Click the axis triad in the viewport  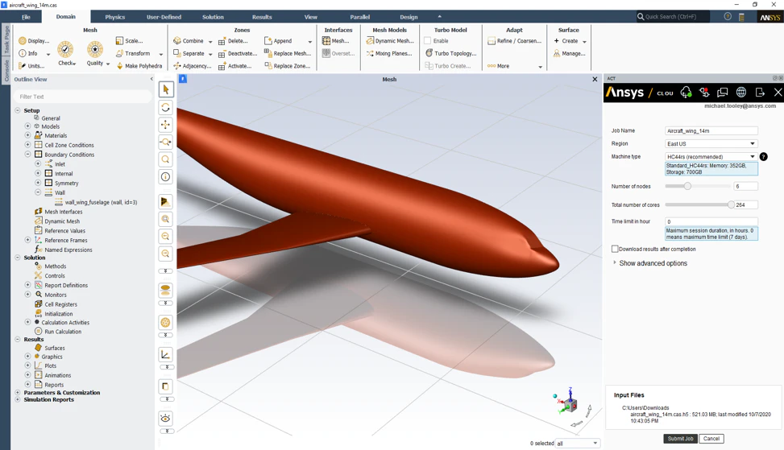[569, 403]
